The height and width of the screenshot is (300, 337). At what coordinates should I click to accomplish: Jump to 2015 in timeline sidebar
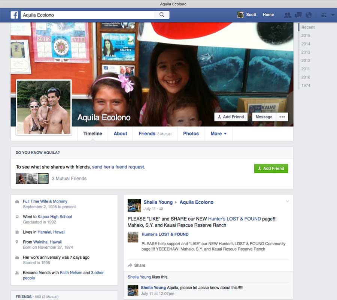tap(306, 36)
